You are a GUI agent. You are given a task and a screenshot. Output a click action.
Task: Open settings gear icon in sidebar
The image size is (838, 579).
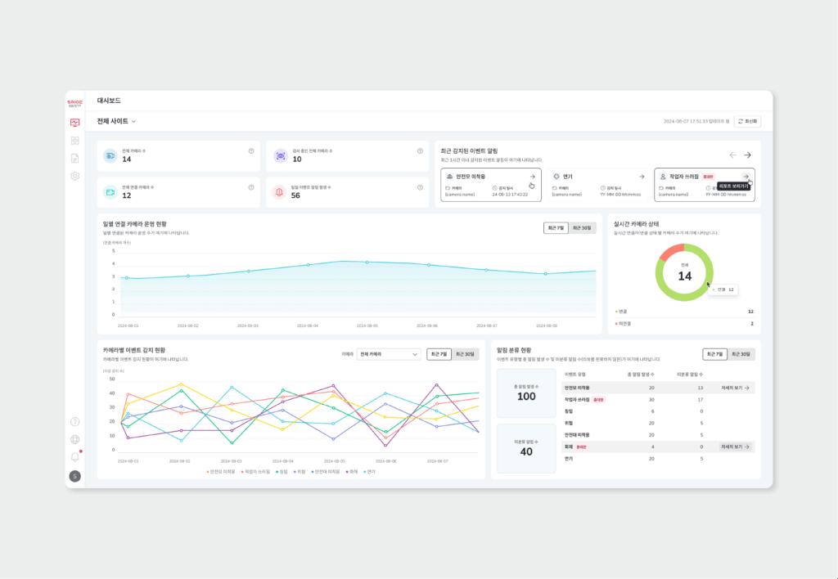point(74,176)
